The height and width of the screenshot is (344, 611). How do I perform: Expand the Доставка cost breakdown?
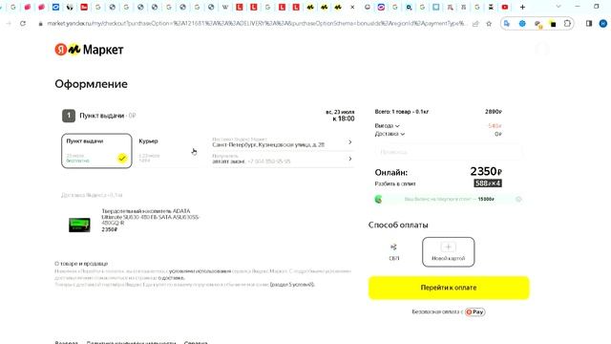click(390, 134)
